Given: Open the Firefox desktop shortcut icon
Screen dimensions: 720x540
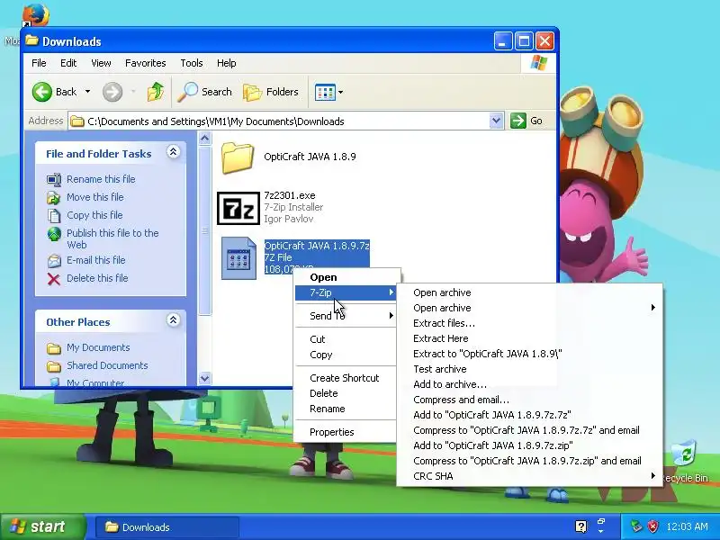Looking at the screenshot, I should pyautogui.click(x=35, y=14).
